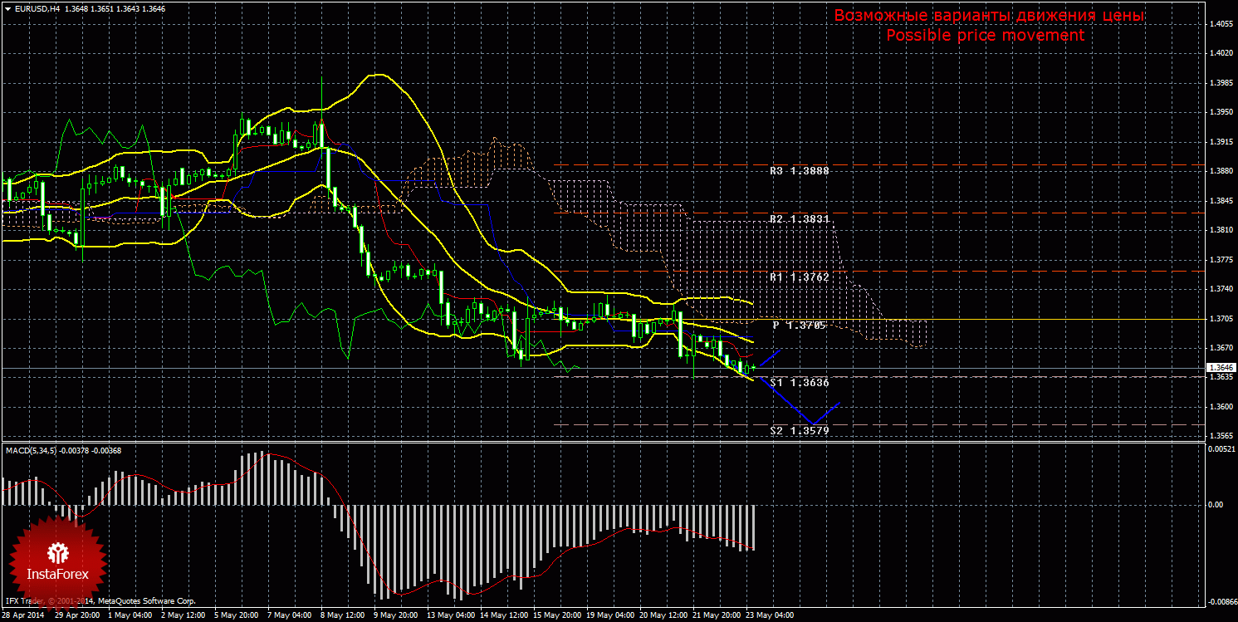
Task: Click the '8 May 12:00' date on the time axis
Action: coord(344,615)
